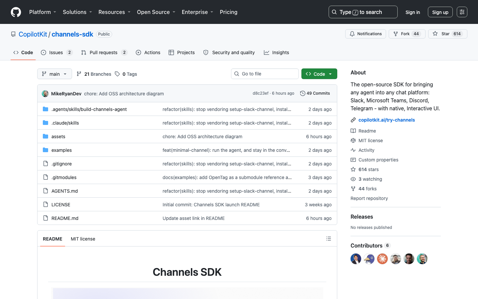The width and height of the screenshot is (478, 299).
Task: Open Update asset link in README commit
Action: [x=194, y=218]
